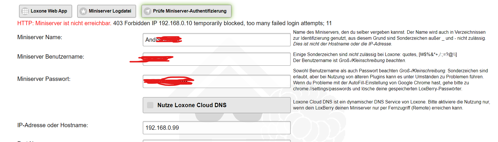Click the 'Miniserver Passwort:' field label

44,79
